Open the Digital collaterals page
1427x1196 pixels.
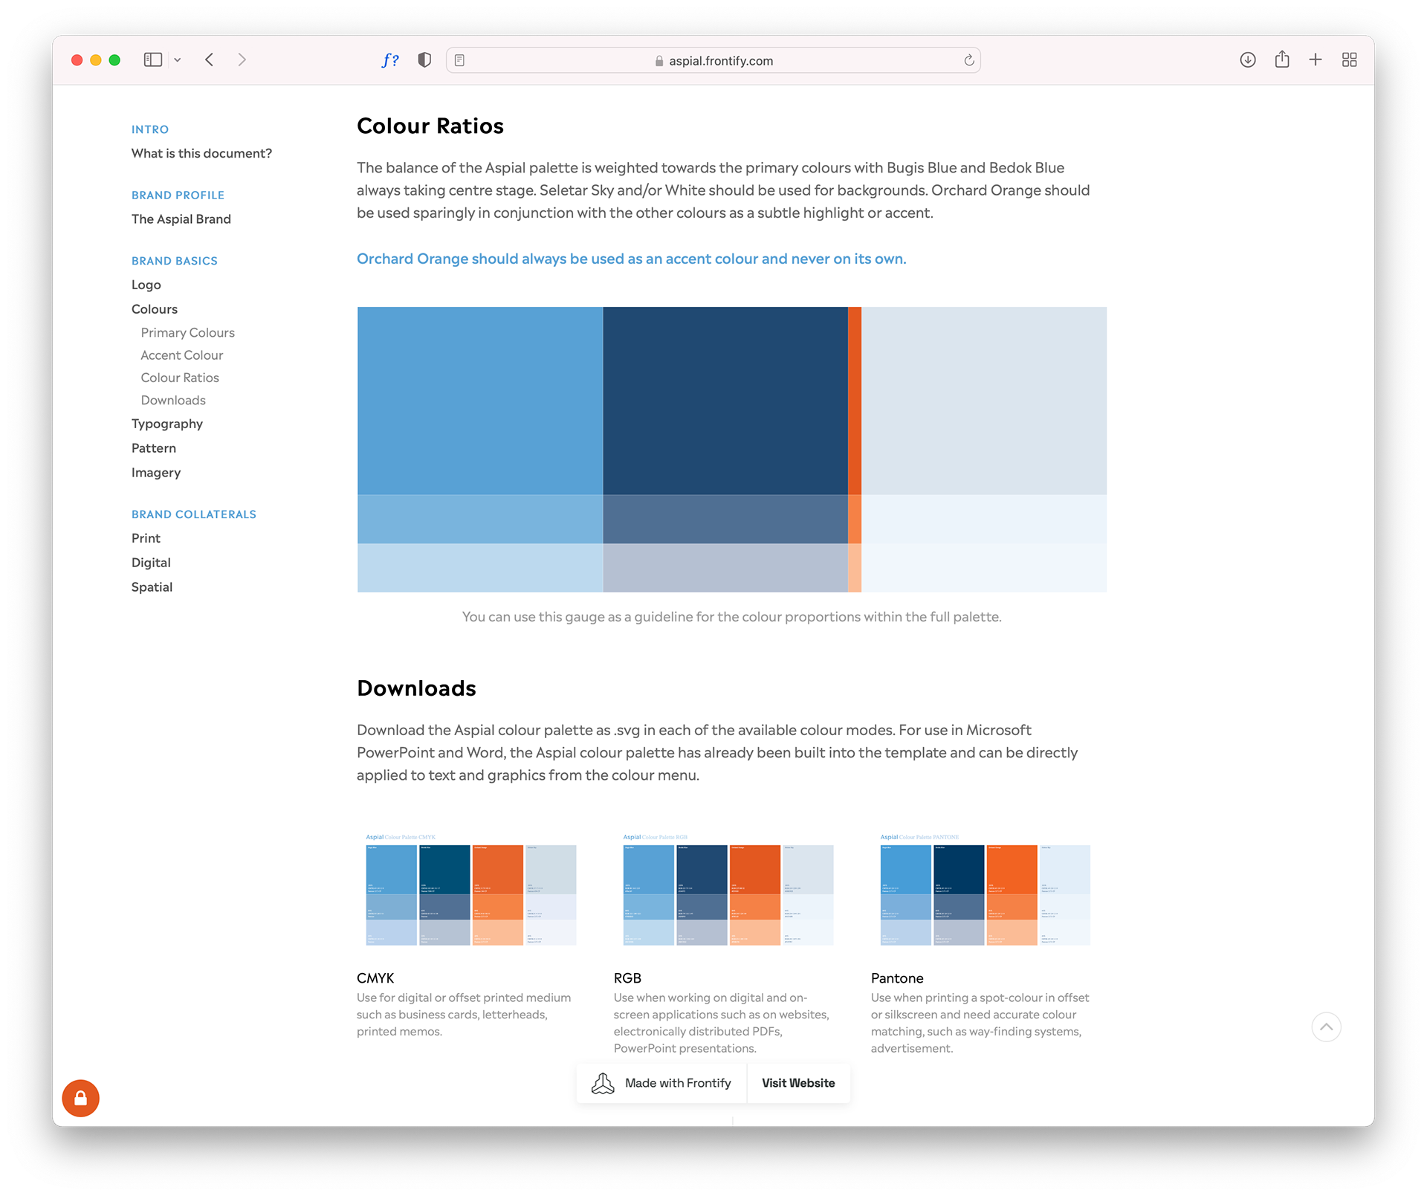click(x=151, y=563)
